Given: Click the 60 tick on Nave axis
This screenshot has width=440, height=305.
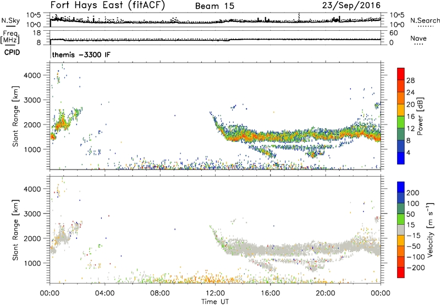Looking at the screenshot, I should (x=393, y=33).
